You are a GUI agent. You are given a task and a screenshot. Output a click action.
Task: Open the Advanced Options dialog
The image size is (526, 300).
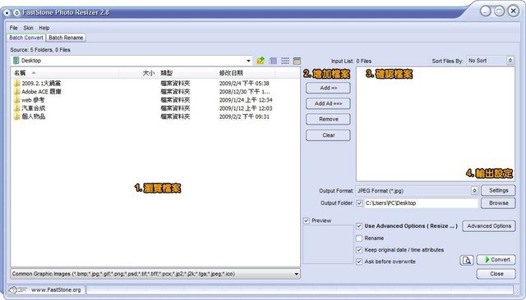coord(489,226)
